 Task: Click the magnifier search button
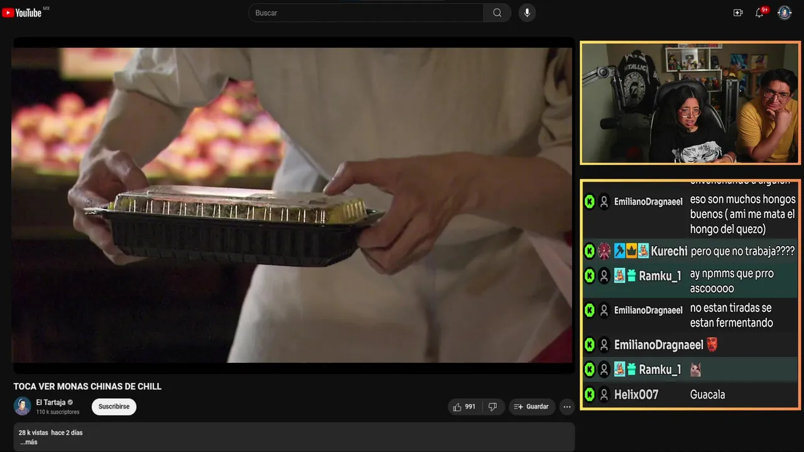click(497, 13)
